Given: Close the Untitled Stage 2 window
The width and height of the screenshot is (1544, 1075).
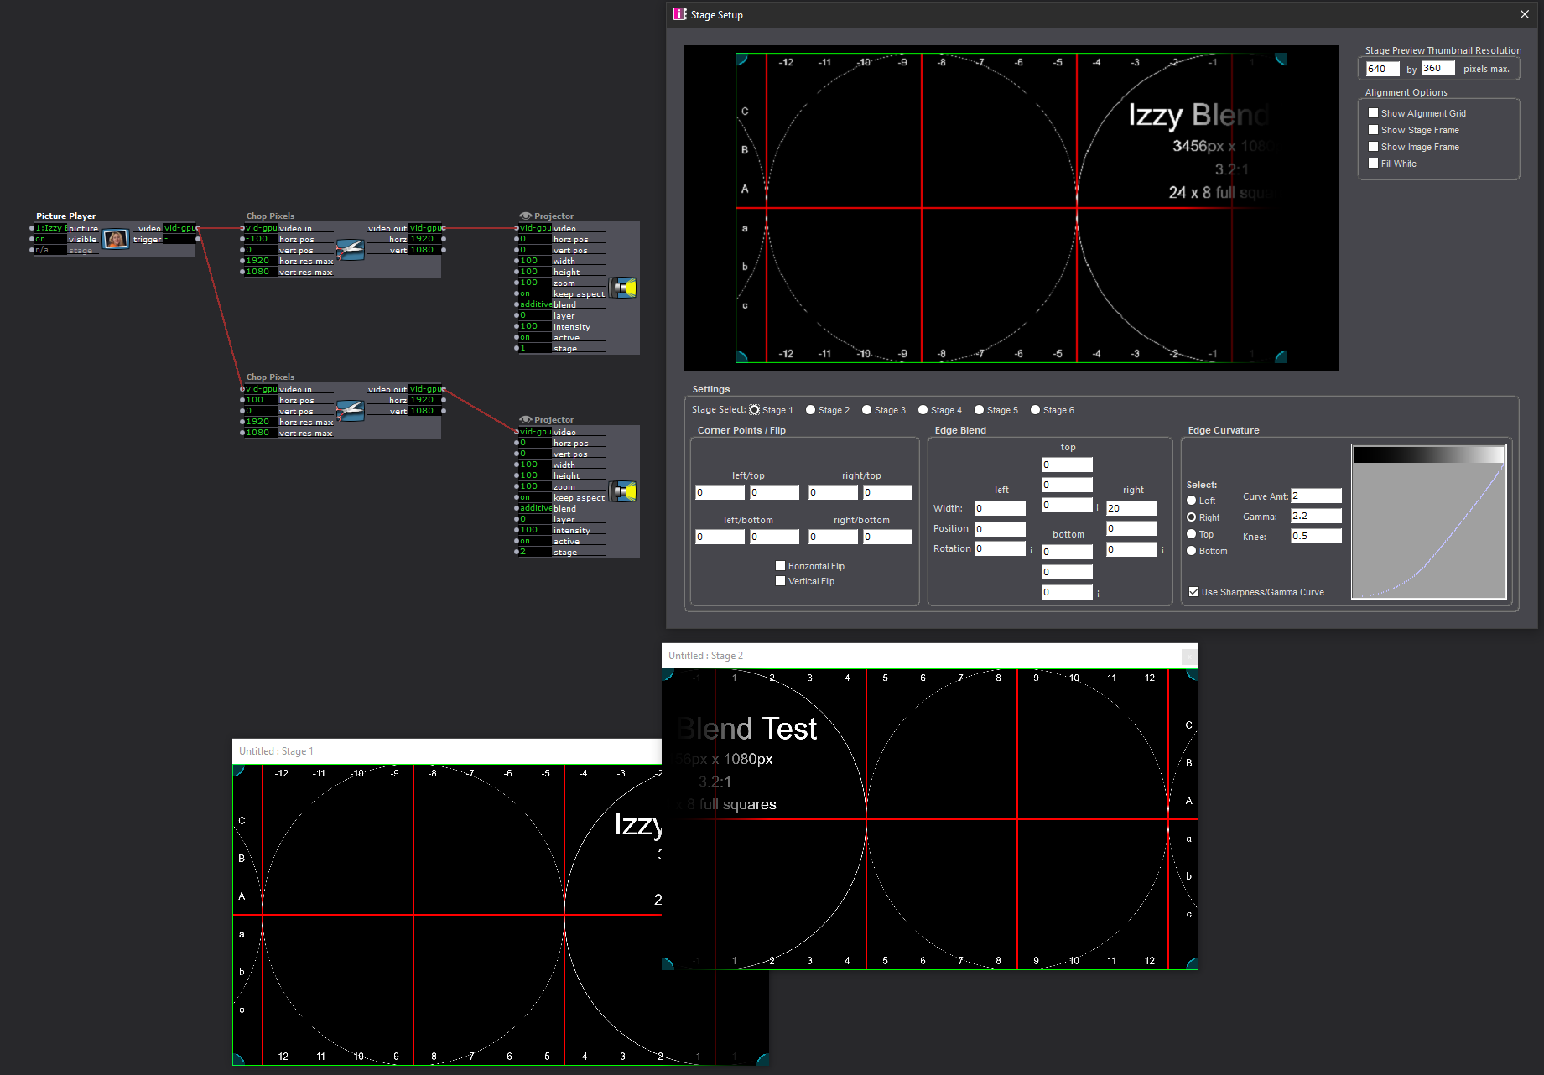Looking at the screenshot, I should (x=1189, y=657).
